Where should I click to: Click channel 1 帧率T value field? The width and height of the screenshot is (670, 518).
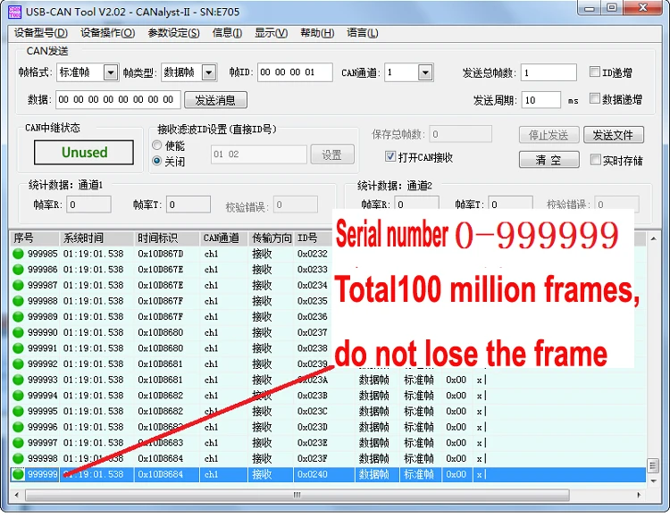tap(188, 205)
